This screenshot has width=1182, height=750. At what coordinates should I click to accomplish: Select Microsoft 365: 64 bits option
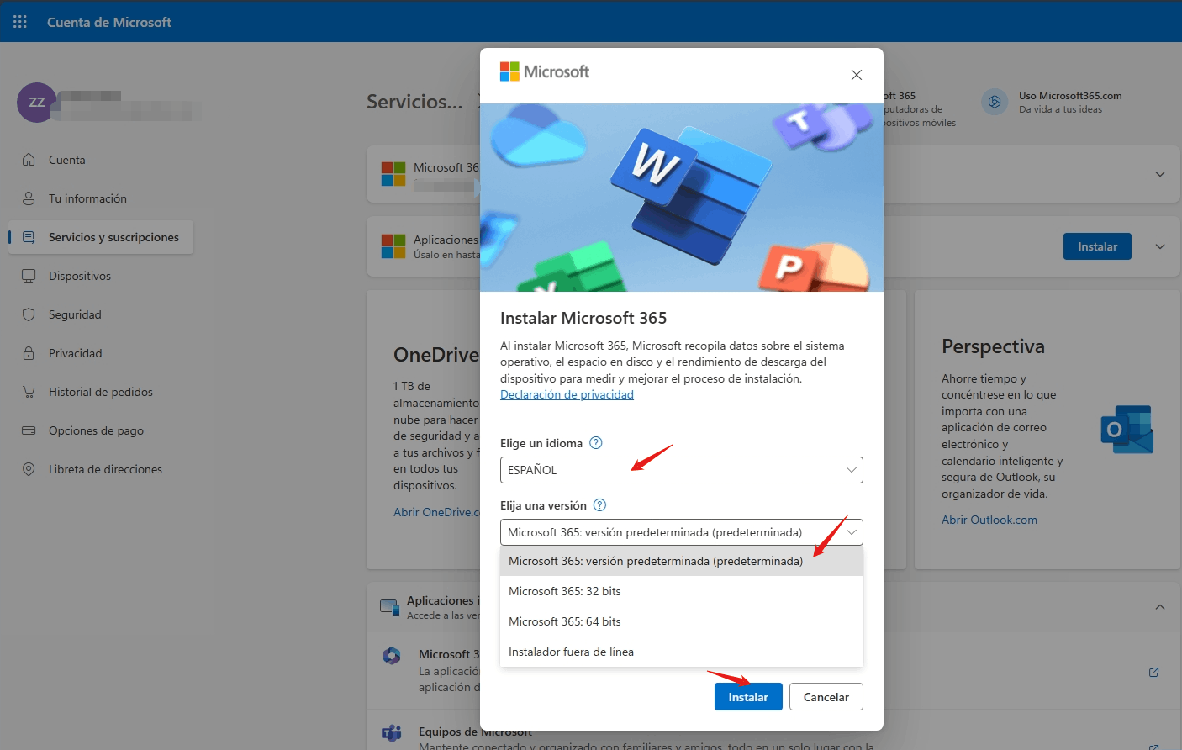(x=682, y=621)
